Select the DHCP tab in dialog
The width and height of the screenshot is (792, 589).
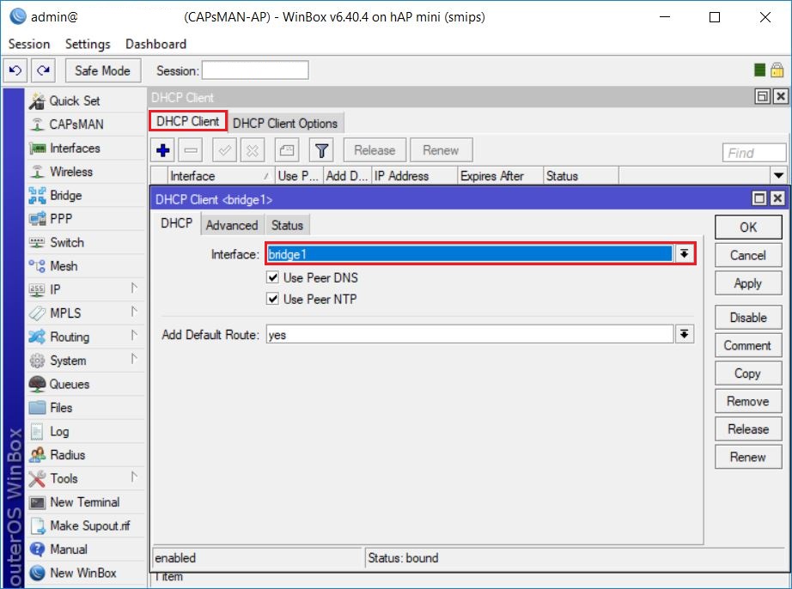click(x=176, y=223)
